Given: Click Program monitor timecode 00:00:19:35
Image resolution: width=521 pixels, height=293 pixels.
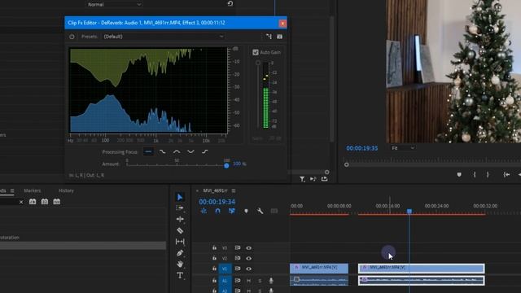Looking at the screenshot, I should coord(361,148).
